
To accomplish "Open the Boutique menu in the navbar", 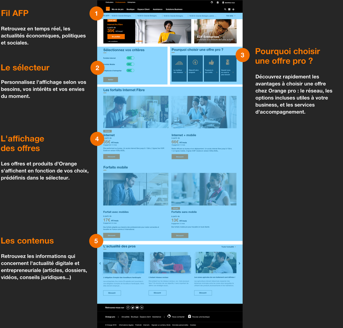I will (130, 9).
